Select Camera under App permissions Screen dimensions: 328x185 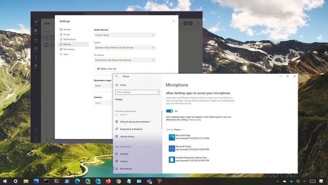(124, 161)
